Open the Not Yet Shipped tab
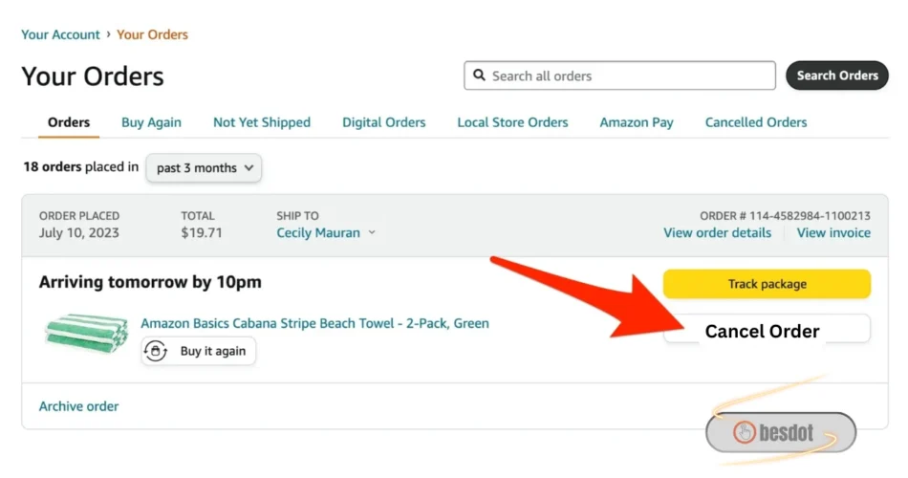 point(262,122)
